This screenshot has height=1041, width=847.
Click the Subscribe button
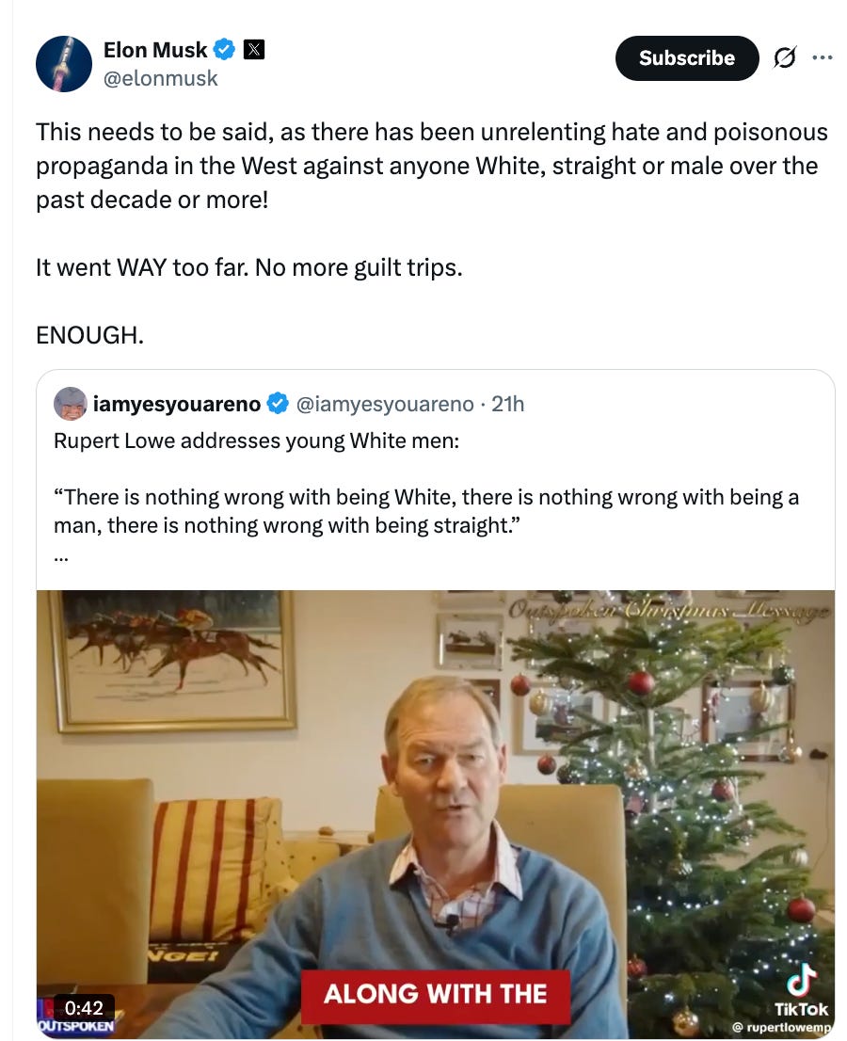pos(686,57)
